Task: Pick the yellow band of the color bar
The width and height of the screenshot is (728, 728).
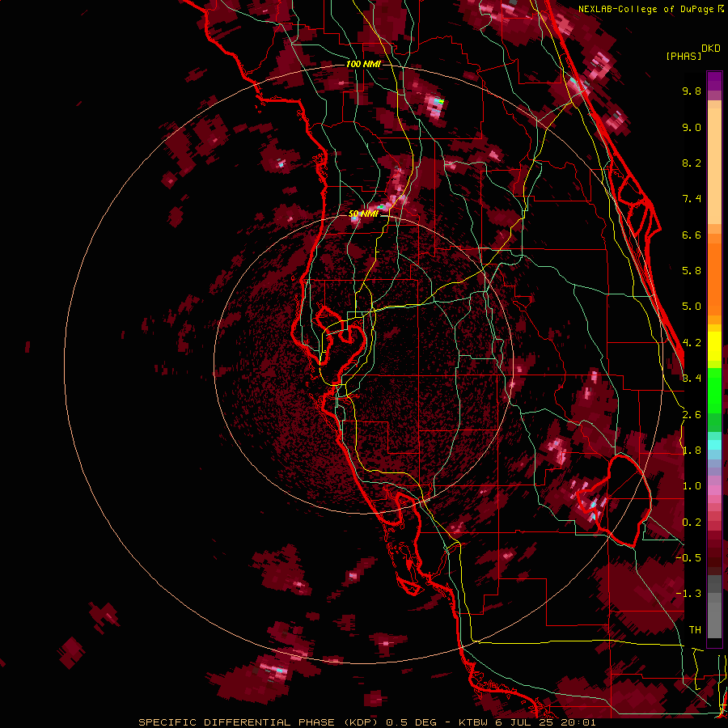Action: pyautogui.click(x=714, y=346)
